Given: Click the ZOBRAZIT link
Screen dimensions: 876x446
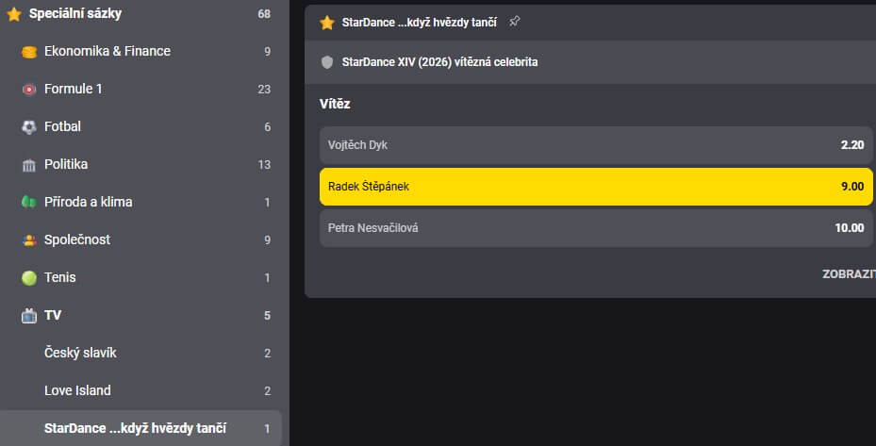Looking at the screenshot, I should [848, 273].
